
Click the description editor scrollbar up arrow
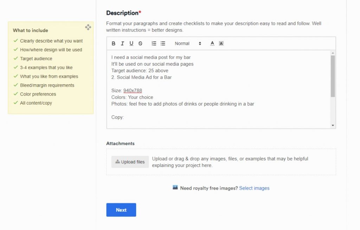[333, 53]
